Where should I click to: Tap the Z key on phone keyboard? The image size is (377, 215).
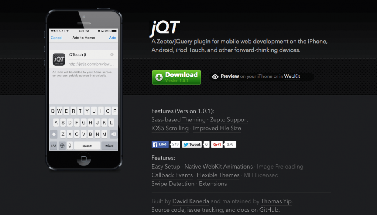click(63, 134)
